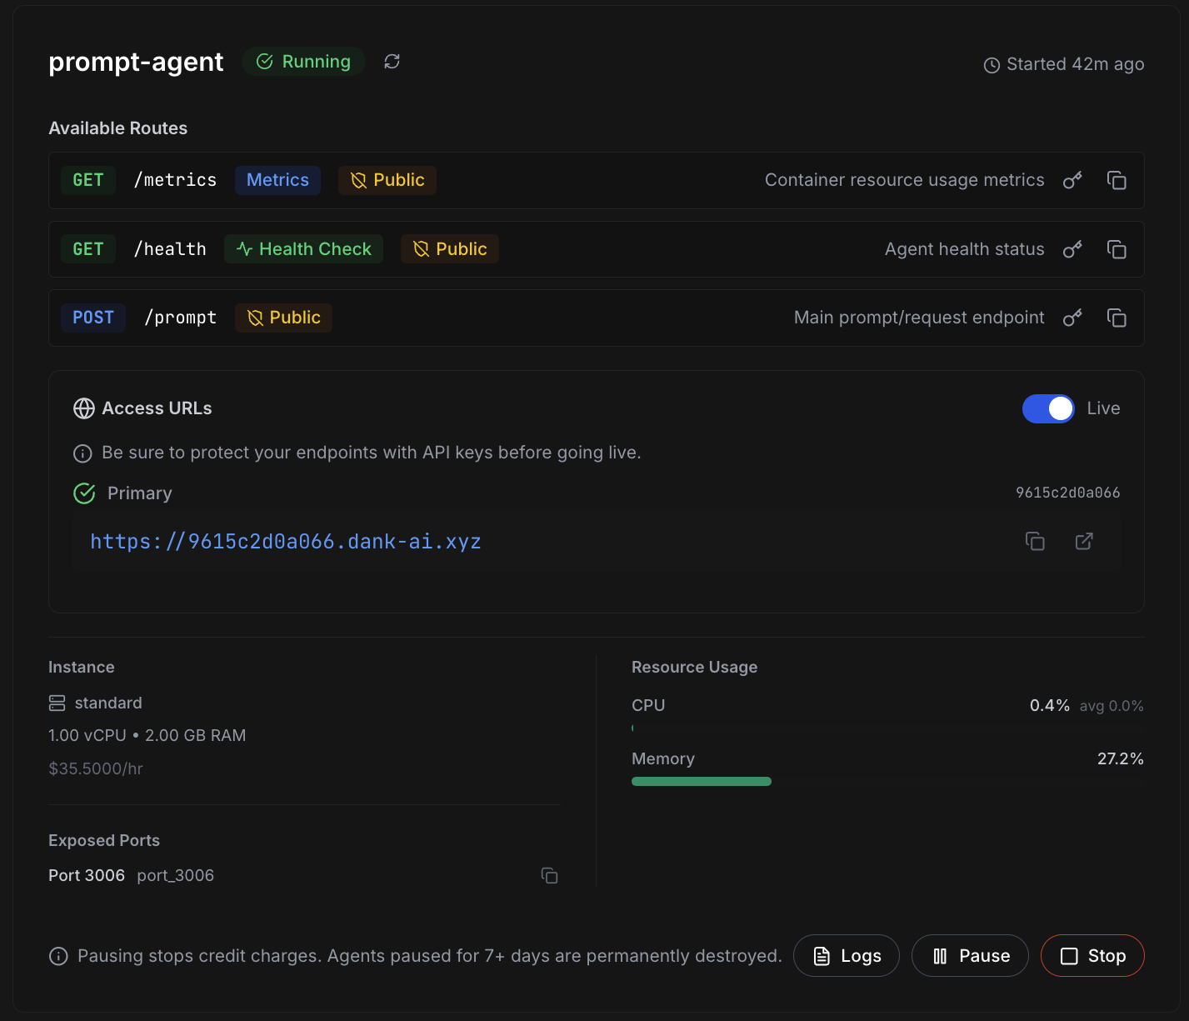The width and height of the screenshot is (1189, 1021).
Task: Click the Public badge on POST /prompt
Action: tap(282, 318)
